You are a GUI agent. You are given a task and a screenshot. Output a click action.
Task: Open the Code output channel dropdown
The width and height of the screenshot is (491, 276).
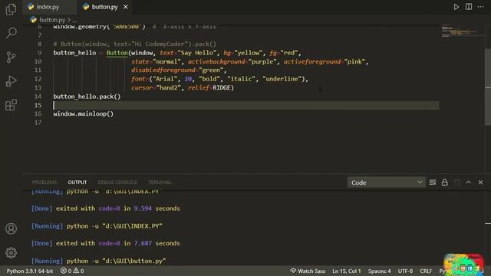click(x=386, y=182)
